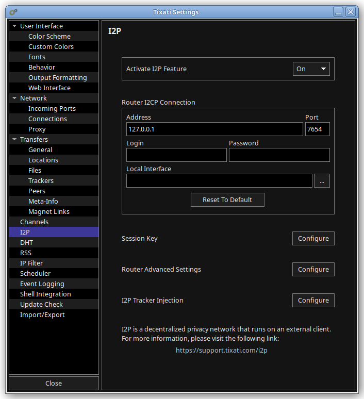Go to Behavior settings
Image resolution: width=364 pixels, height=399 pixels.
[54, 67]
